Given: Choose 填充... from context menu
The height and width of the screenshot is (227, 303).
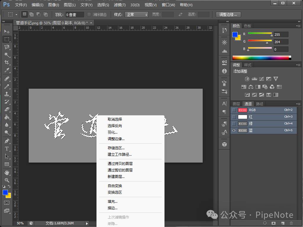Looking at the screenshot, I should [x=112, y=202].
